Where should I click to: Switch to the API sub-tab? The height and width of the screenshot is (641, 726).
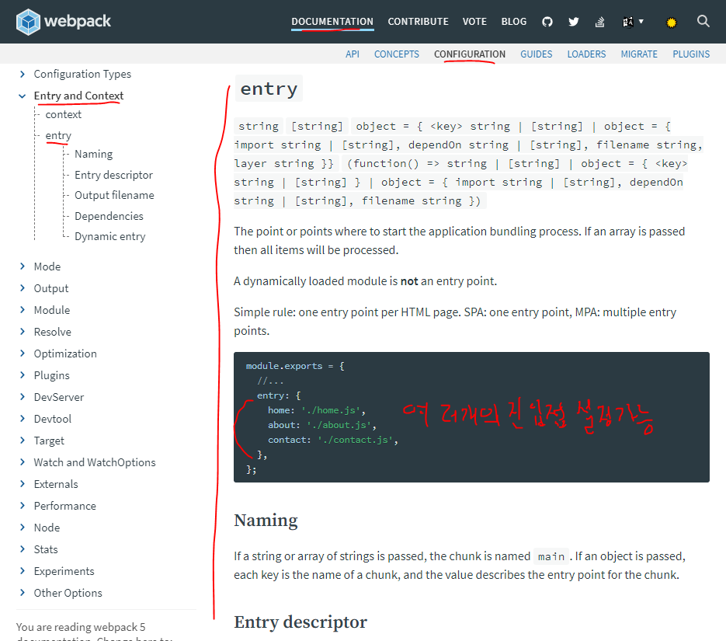[353, 54]
